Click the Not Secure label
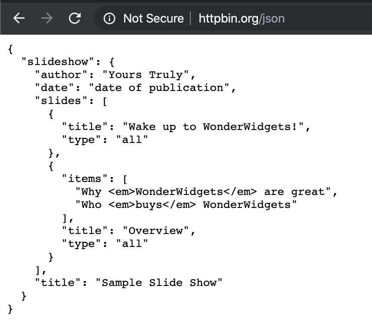The width and height of the screenshot is (372, 331). tap(153, 19)
